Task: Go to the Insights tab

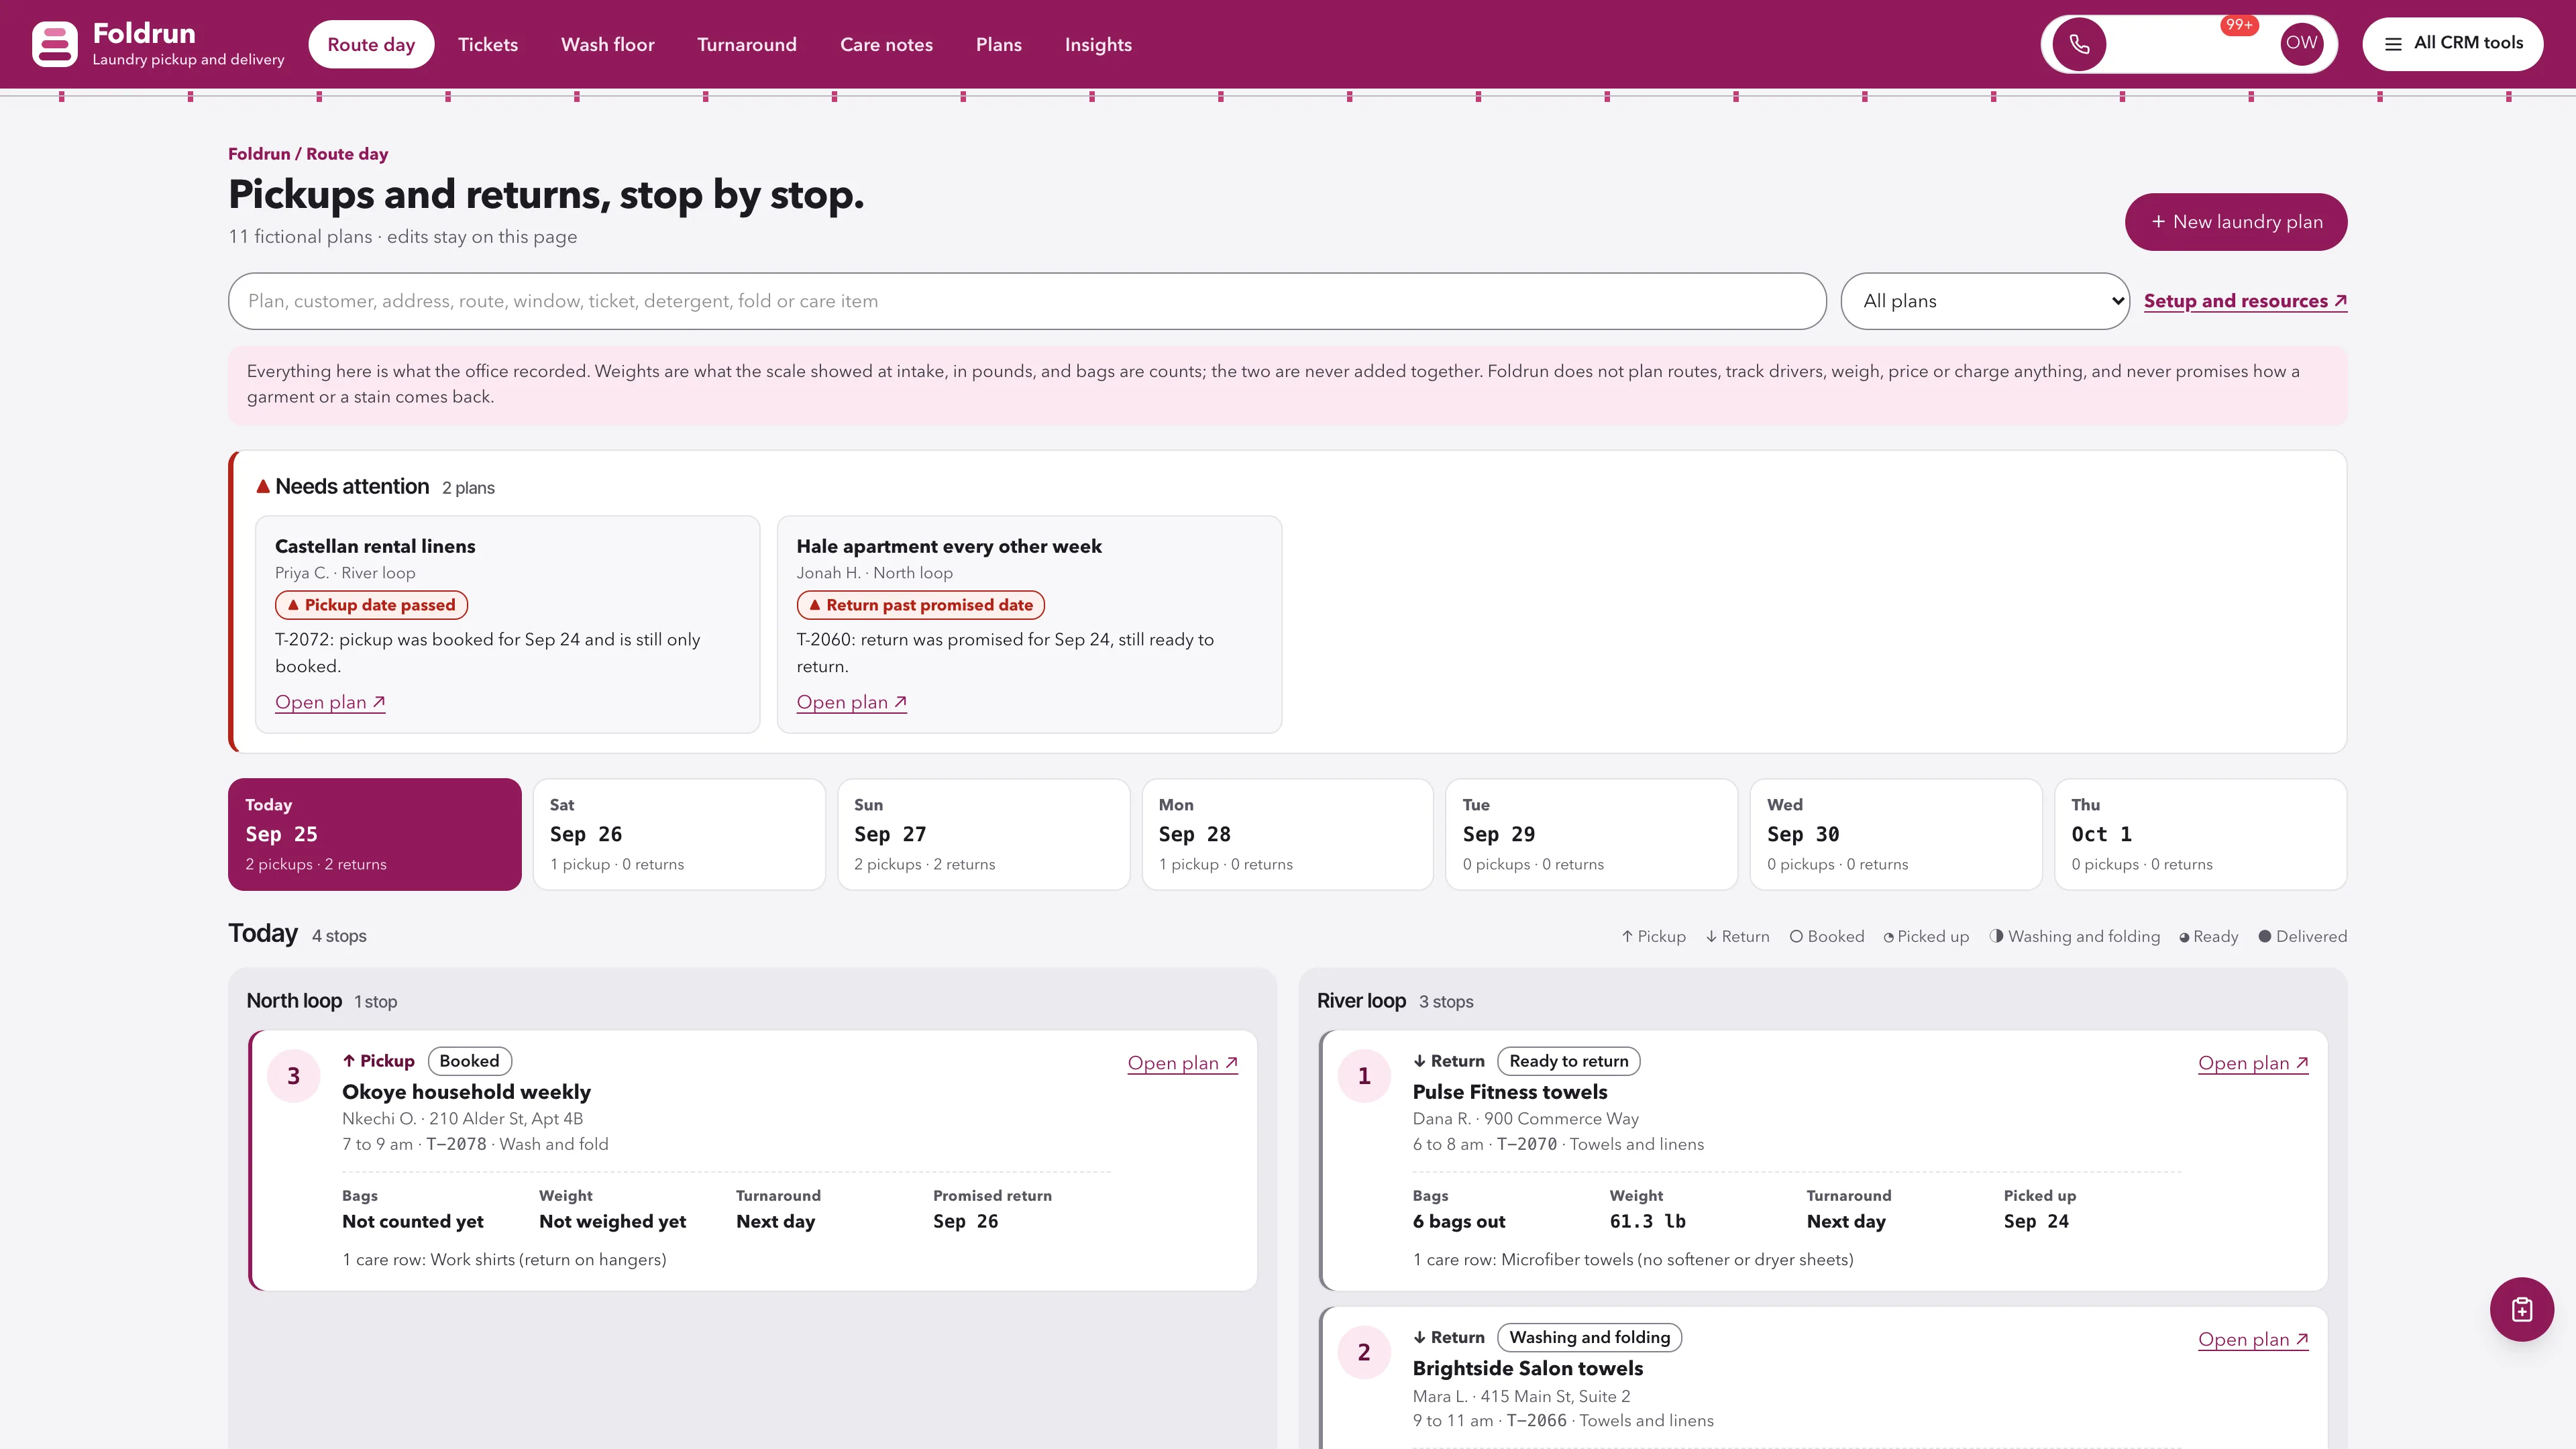Action: [x=1098, y=44]
